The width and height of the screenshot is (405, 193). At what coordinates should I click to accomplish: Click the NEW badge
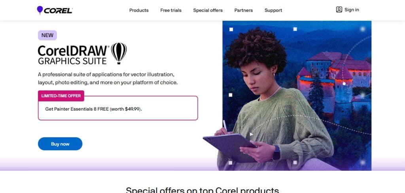[x=47, y=35]
